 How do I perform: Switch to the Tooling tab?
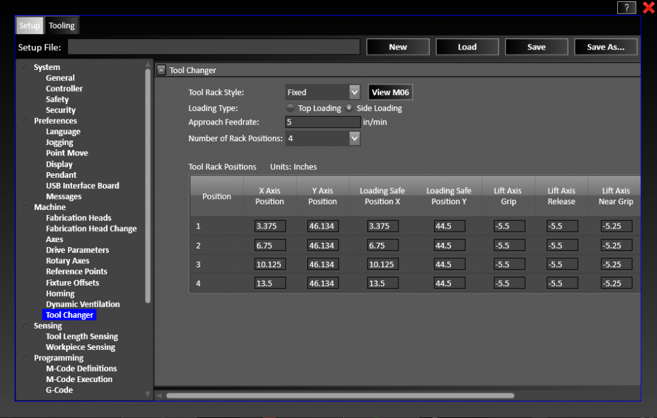tap(62, 26)
